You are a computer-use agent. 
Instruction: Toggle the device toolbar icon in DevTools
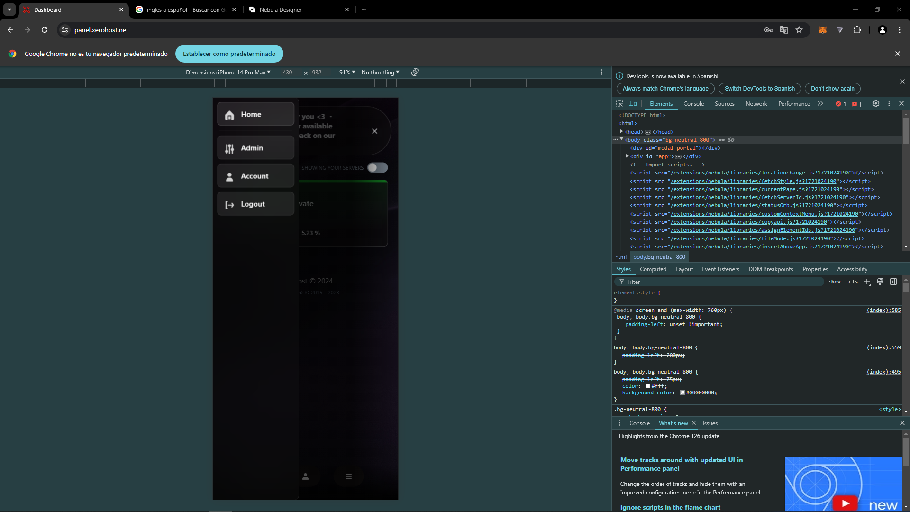(633, 103)
